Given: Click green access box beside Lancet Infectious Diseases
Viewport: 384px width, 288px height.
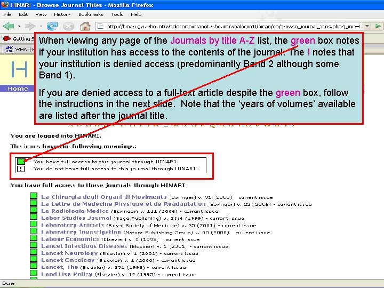Looking at the screenshot, I should (34, 245).
